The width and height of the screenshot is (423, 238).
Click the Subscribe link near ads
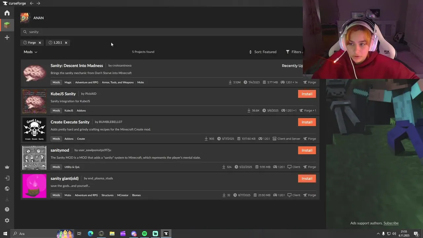[x=391, y=223]
